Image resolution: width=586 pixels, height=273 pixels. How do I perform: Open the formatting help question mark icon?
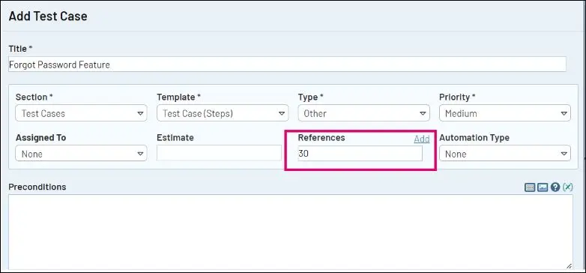tap(555, 187)
